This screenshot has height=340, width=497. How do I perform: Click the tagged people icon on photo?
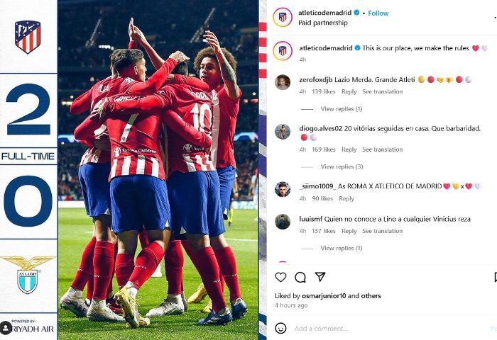pyautogui.click(x=6, y=327)
